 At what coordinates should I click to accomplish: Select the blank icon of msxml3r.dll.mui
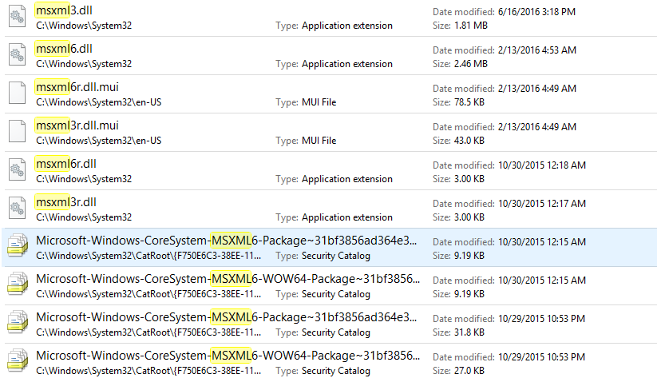pyautogui.click(x=18, y=131)
